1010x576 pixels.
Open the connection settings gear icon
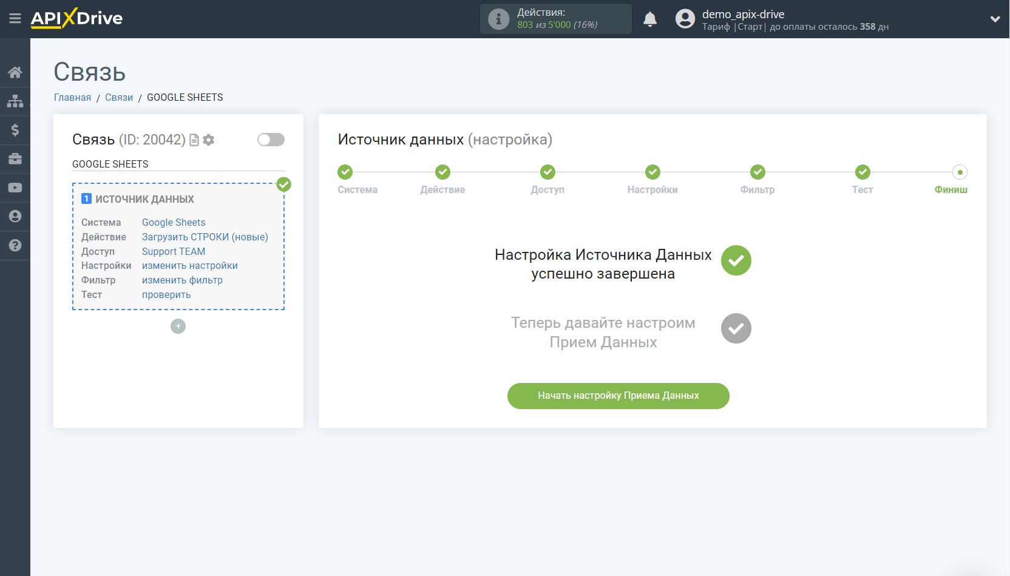tap(209, 140)
